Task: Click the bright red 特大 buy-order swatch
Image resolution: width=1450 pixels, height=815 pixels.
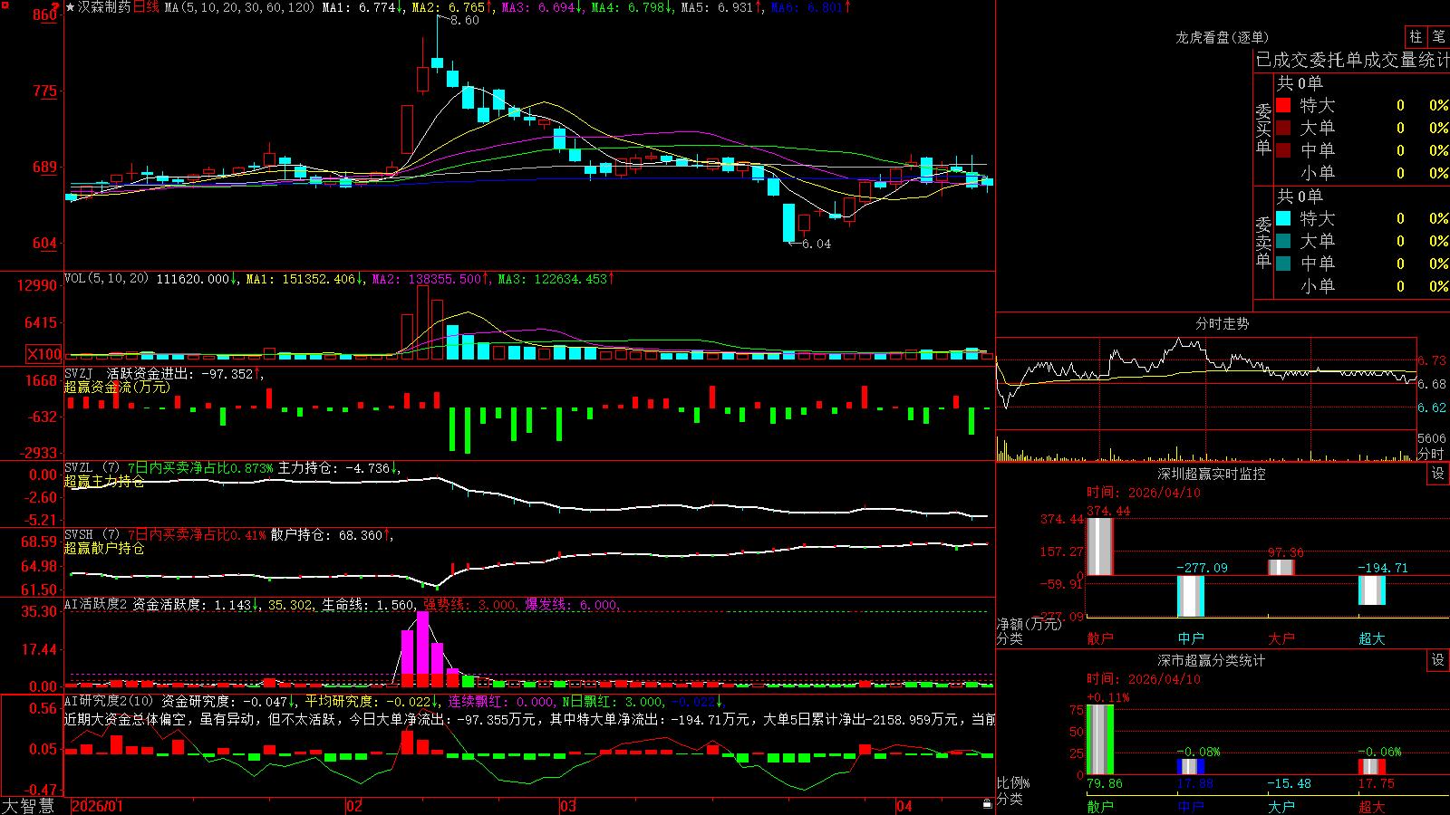Action: click(1283, 105)
